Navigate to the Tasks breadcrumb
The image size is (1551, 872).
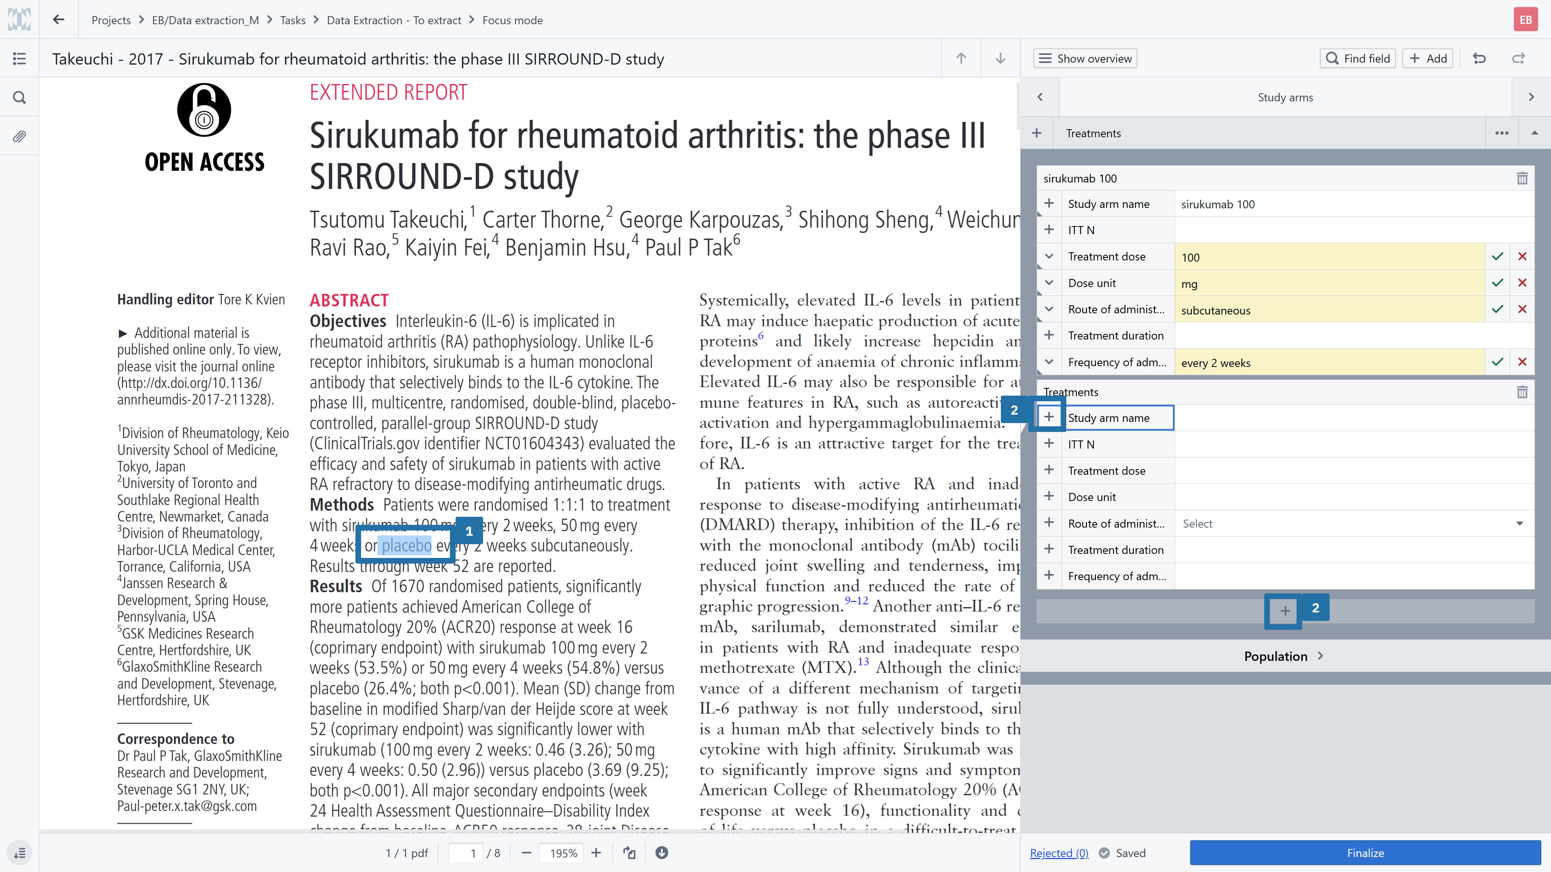(292, 21)
